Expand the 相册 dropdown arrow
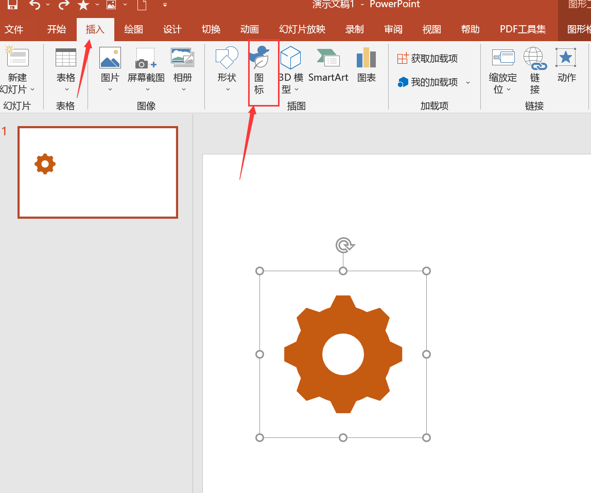 pyautogui.click(x=184, y=90)
